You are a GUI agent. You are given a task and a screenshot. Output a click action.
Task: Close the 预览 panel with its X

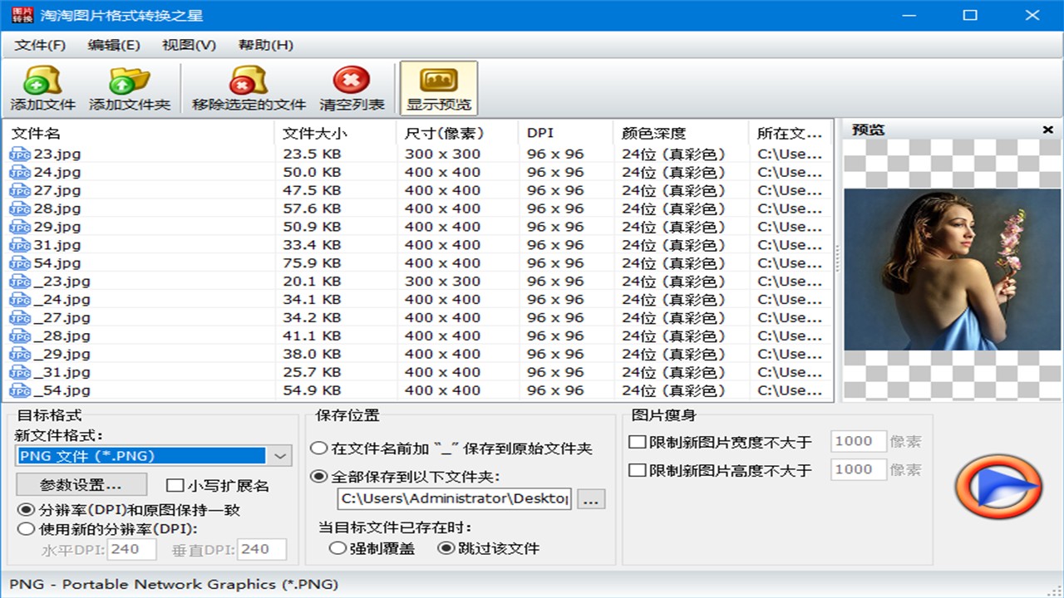(1049, 130)
